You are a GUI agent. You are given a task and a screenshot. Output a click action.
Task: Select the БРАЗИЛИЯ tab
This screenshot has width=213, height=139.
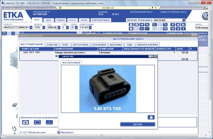point(99,45)
